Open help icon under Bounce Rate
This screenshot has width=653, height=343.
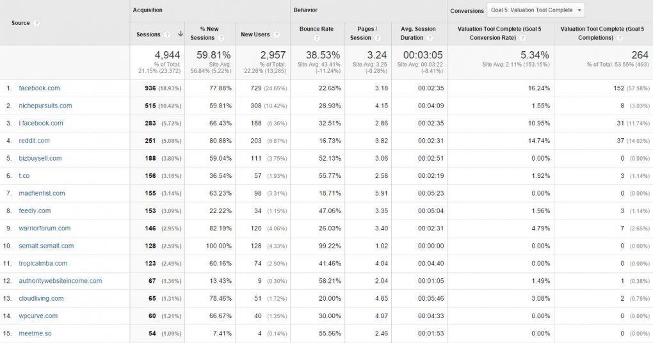click(x=316, y=38)
